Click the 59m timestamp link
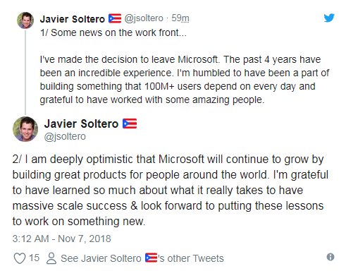Screen dimensions: 346x271 click(180, 18)
